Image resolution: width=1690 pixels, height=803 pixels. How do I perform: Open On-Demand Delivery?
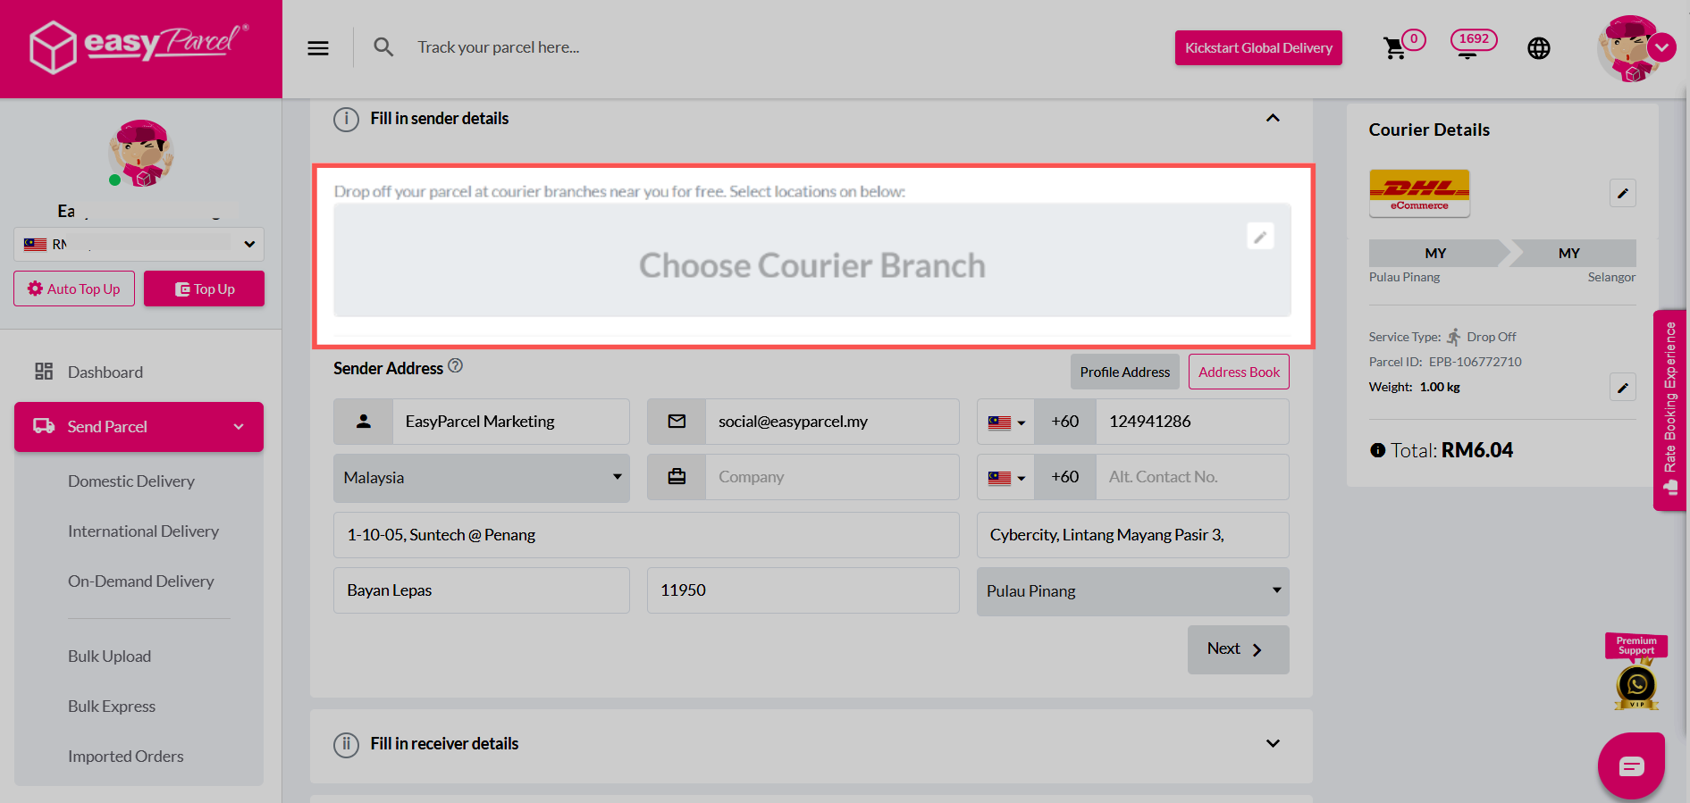(141, 581)
